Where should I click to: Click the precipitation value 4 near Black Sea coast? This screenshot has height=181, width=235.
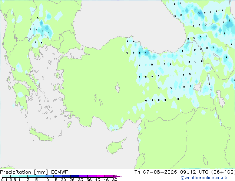point(146,53)
